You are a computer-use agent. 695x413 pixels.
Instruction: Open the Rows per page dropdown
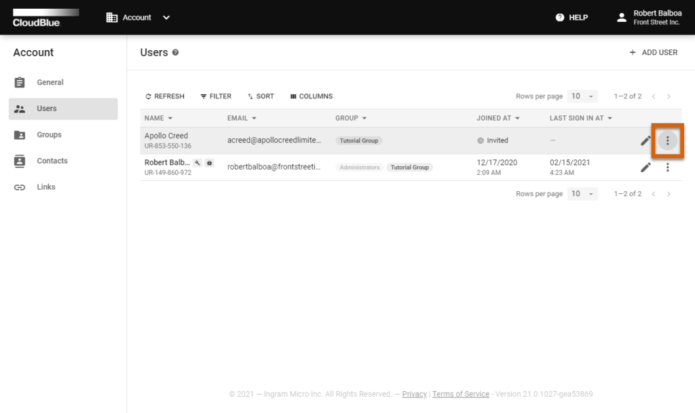pos(581,96)
